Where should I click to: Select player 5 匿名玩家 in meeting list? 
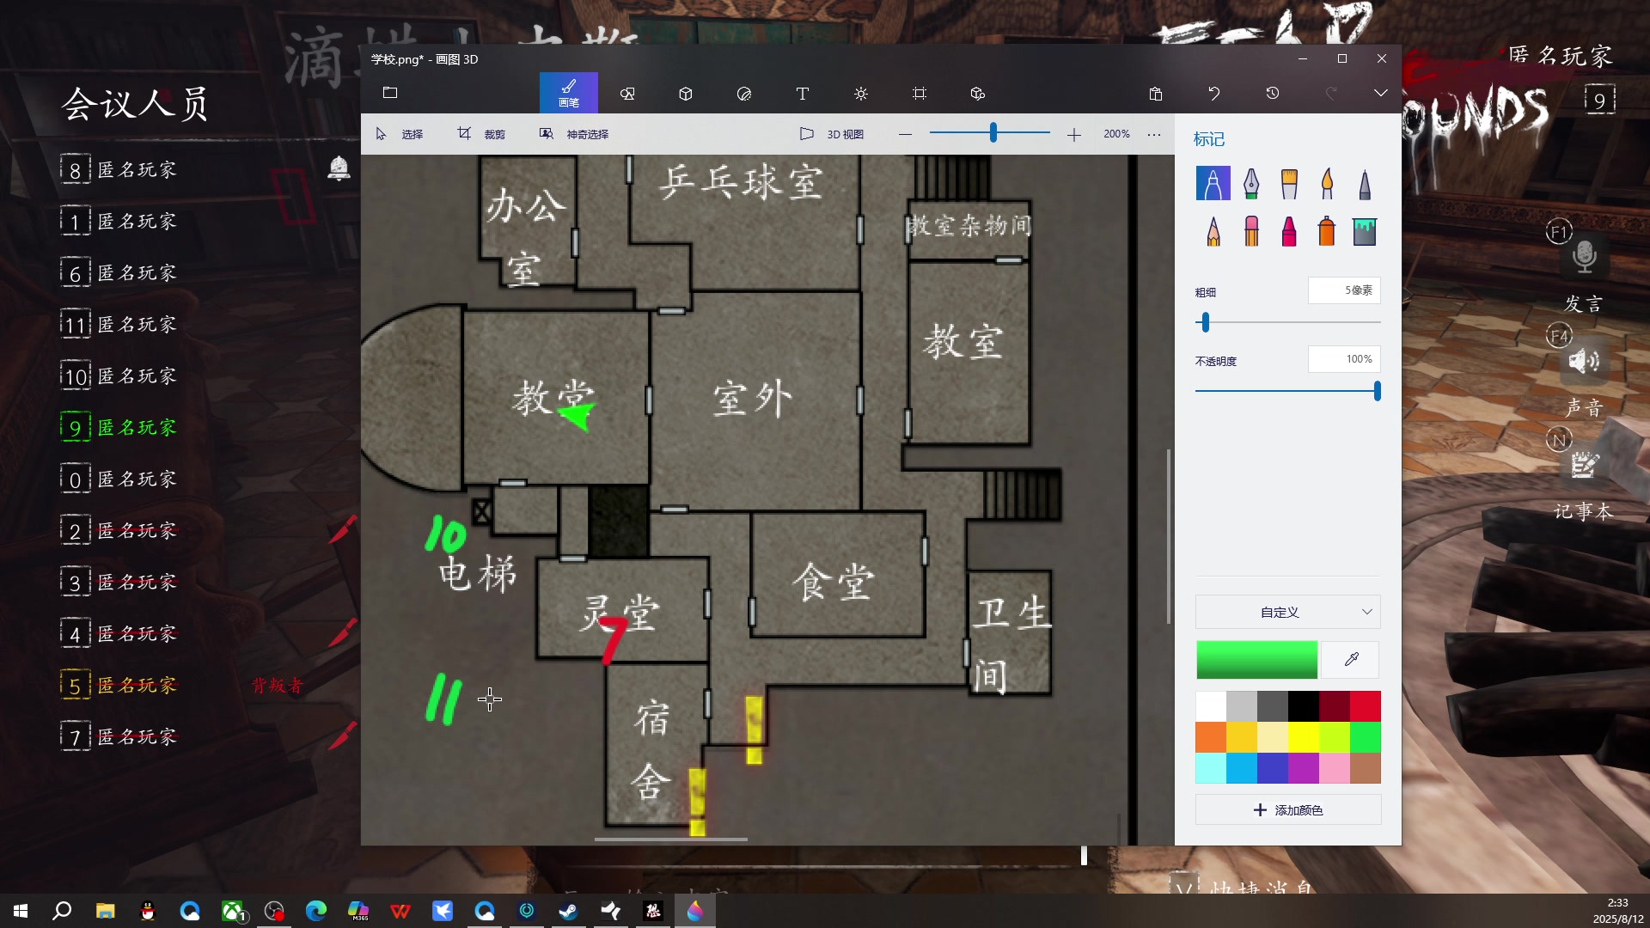coord(119,685)
